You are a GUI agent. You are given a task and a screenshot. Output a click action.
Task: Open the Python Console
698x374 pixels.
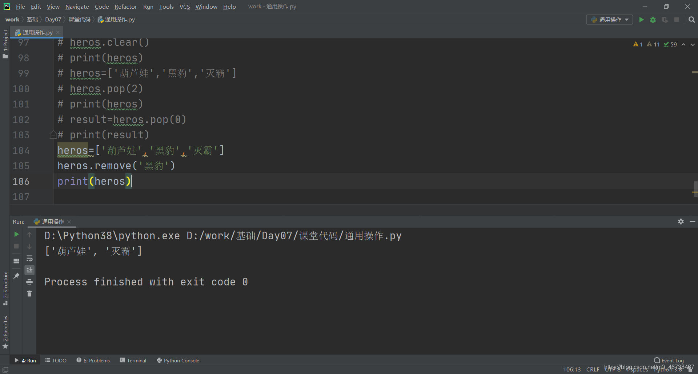[x=178, y=360]
